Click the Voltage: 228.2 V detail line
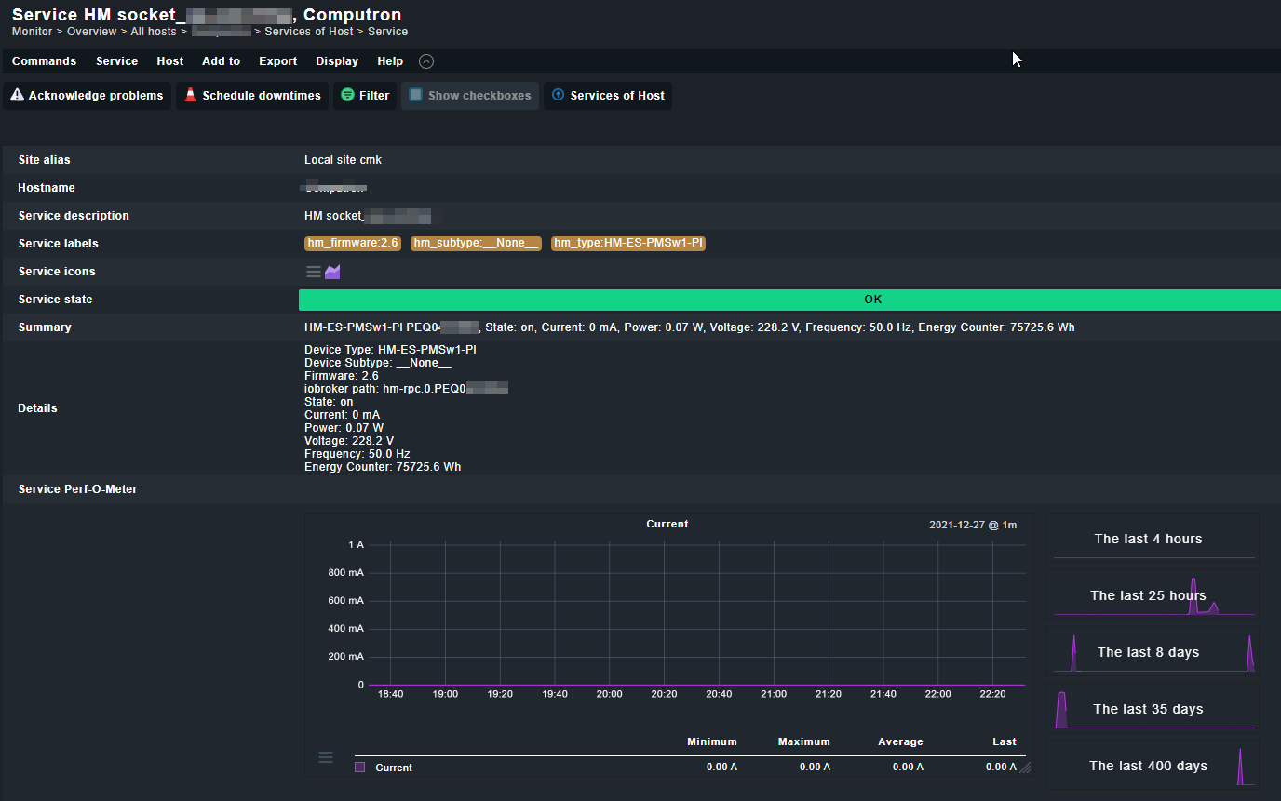 [349, 441]
